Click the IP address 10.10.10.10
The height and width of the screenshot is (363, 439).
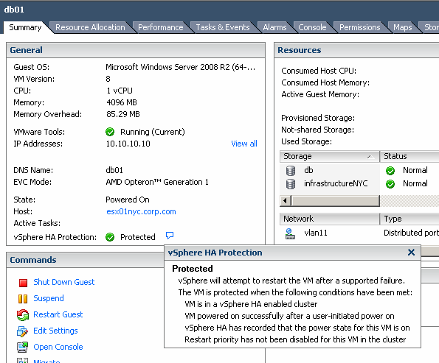[x=128, y=144]
